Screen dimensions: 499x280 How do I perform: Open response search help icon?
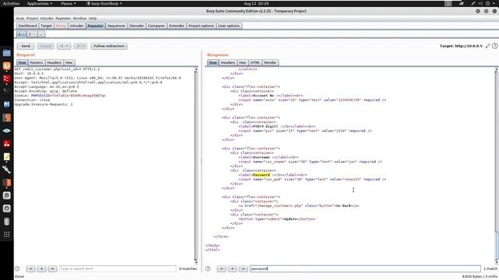[208, 268]
